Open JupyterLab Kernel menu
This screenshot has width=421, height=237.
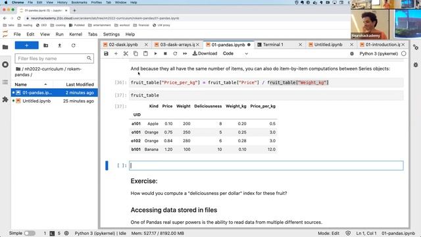click(76, 34)
